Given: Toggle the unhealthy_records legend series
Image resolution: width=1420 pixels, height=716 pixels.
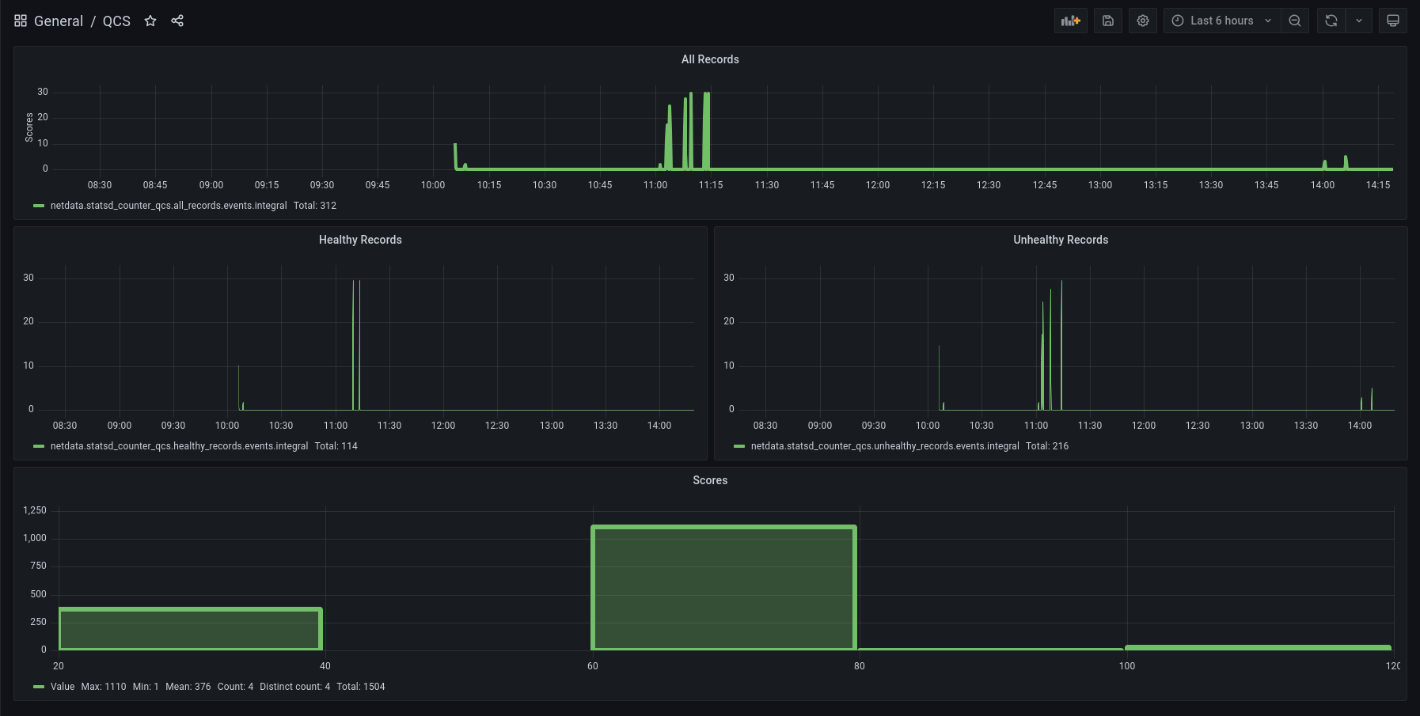Looking at the screenshot, I should [x=884, y=446].
